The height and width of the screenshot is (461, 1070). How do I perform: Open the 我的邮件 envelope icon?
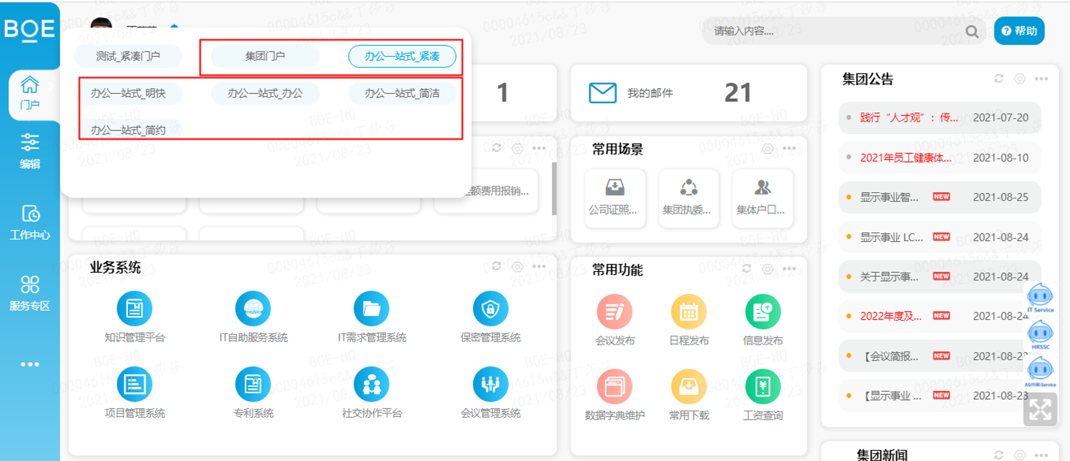coord(603,93)
